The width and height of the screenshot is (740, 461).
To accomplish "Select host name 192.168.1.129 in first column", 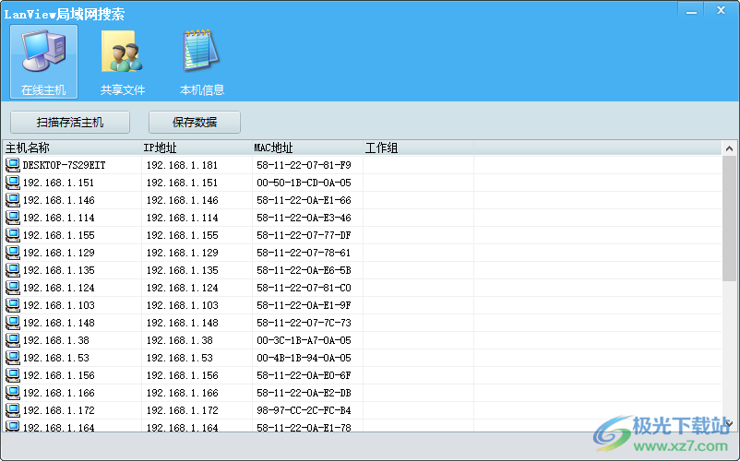I will click(x=58, y=253).
